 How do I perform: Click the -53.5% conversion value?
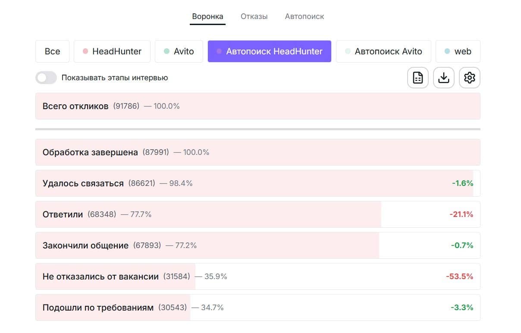click(460, 276)
